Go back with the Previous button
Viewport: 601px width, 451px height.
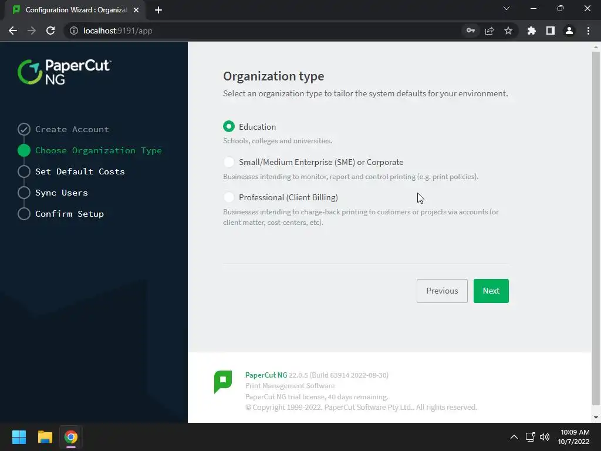pos(442,291)
